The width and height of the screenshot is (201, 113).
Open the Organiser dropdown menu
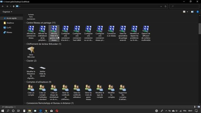pyautogui.click(x=7, y=12)
